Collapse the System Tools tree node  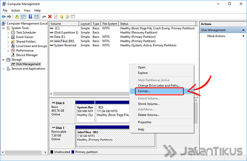coord(4,28)
